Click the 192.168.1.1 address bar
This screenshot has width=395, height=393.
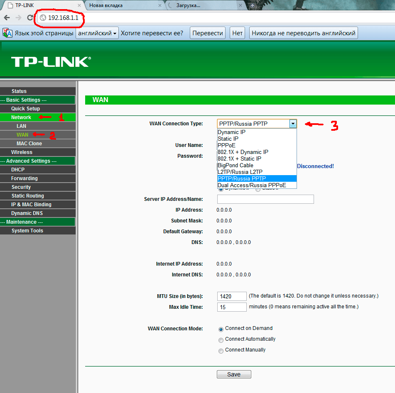(x=217, y=17)
